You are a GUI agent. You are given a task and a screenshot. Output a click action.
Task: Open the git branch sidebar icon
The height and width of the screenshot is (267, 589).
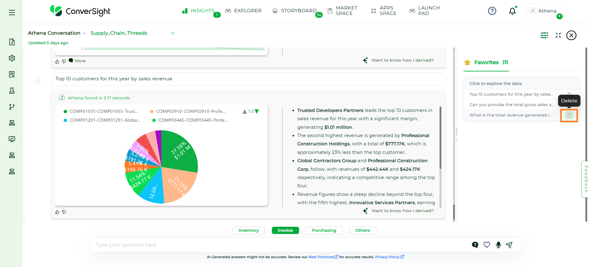12,107
